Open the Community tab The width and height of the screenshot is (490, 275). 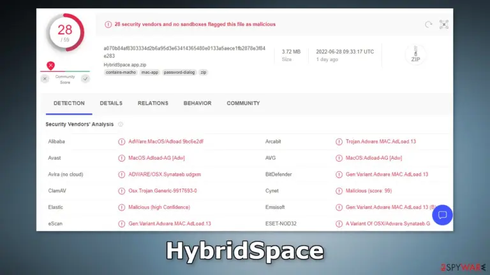[243, 103]
